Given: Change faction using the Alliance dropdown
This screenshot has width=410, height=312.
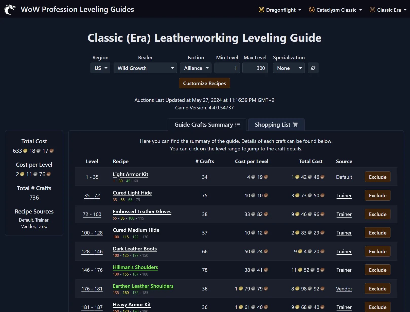Looking at the screenshot, I should 195,68.
